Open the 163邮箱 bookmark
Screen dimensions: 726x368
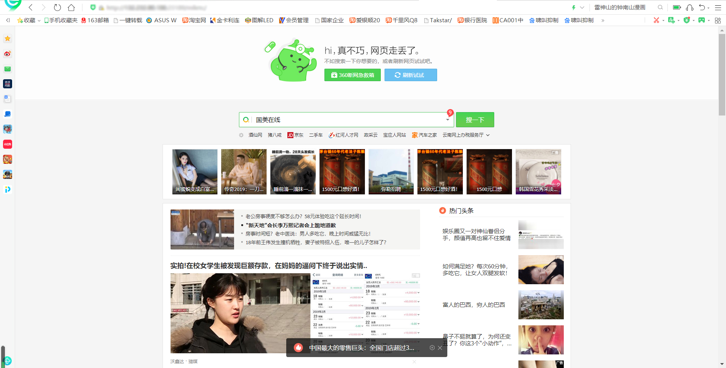click(95, 20)
